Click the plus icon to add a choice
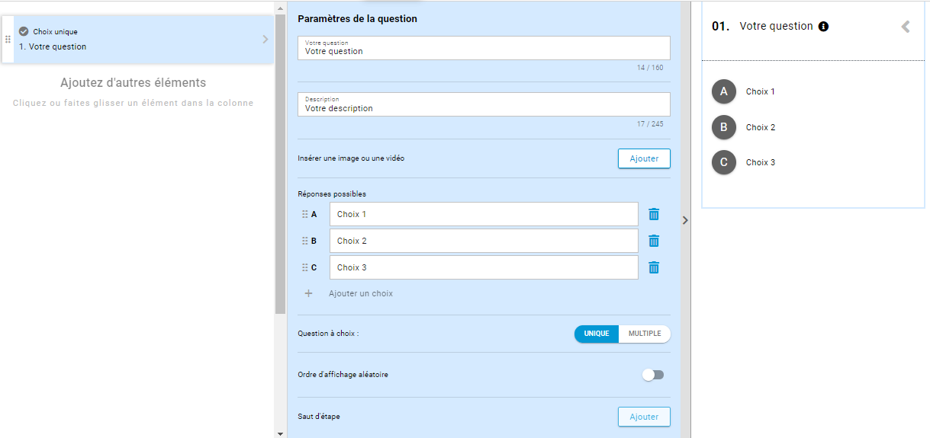The width and height of the screenshot is (930, 438). click(309, 293)
